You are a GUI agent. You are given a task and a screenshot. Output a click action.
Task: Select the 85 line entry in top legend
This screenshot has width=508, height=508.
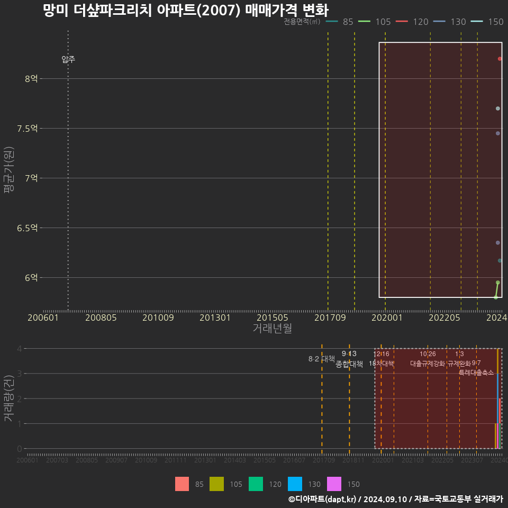(x=339, y=22)
